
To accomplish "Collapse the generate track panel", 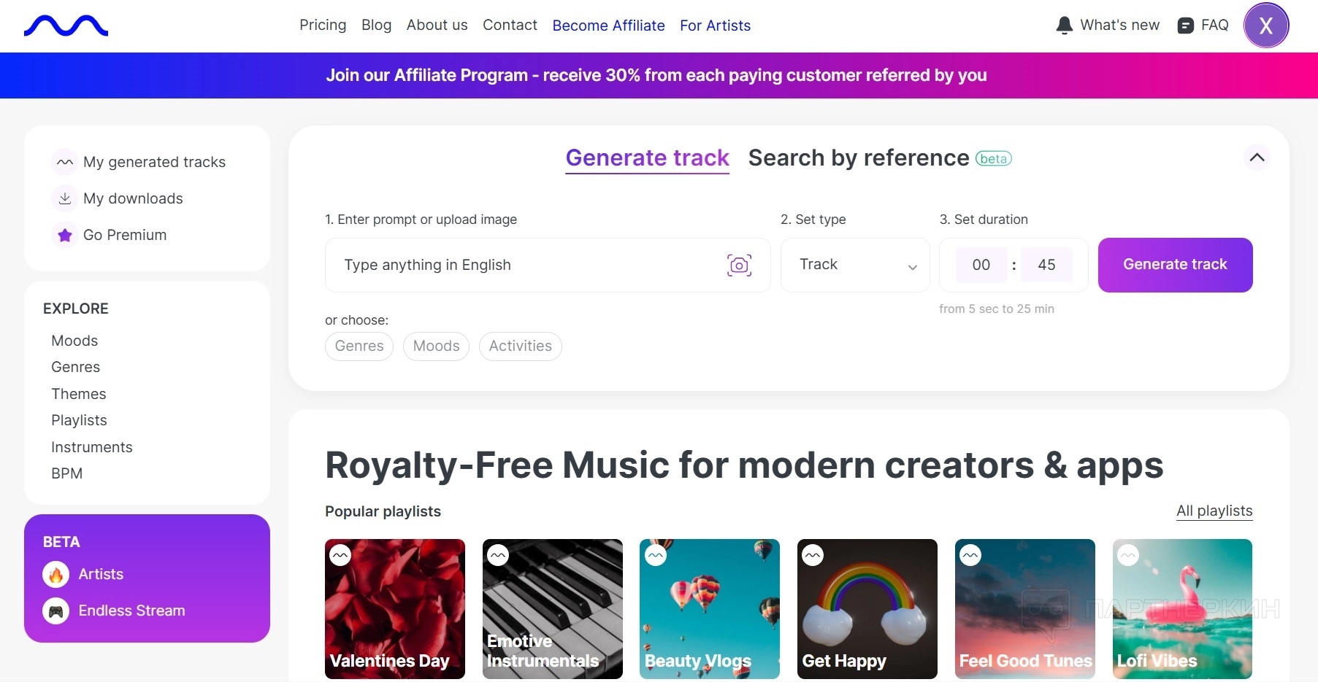I will click(1257, 158).
